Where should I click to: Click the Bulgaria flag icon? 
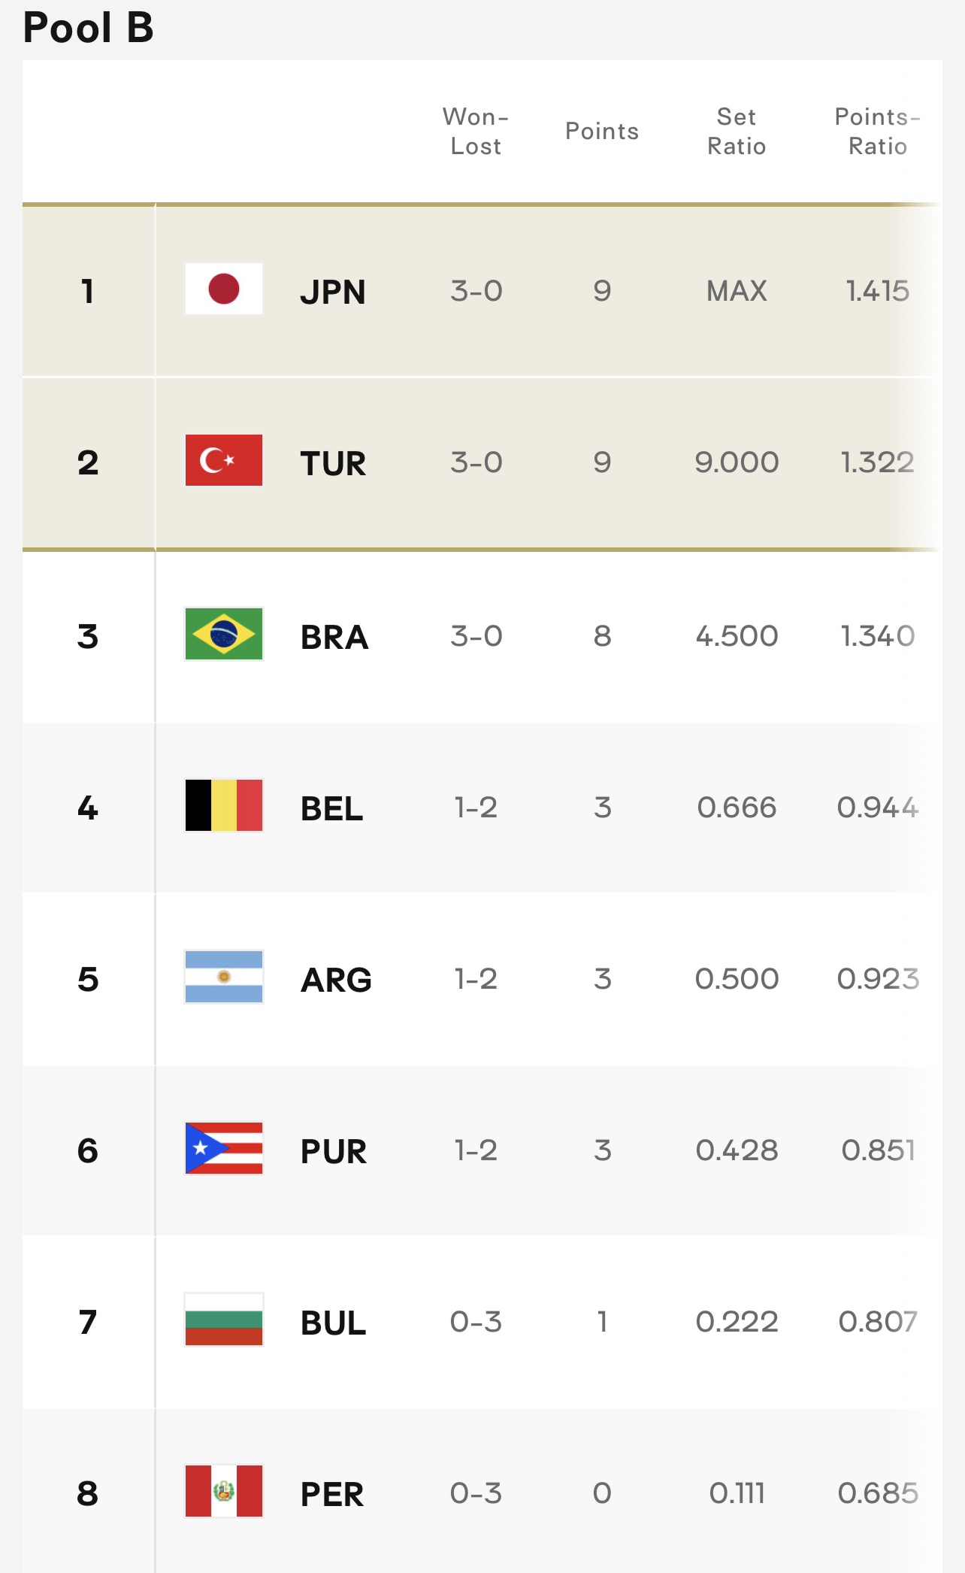point(224,1320)
